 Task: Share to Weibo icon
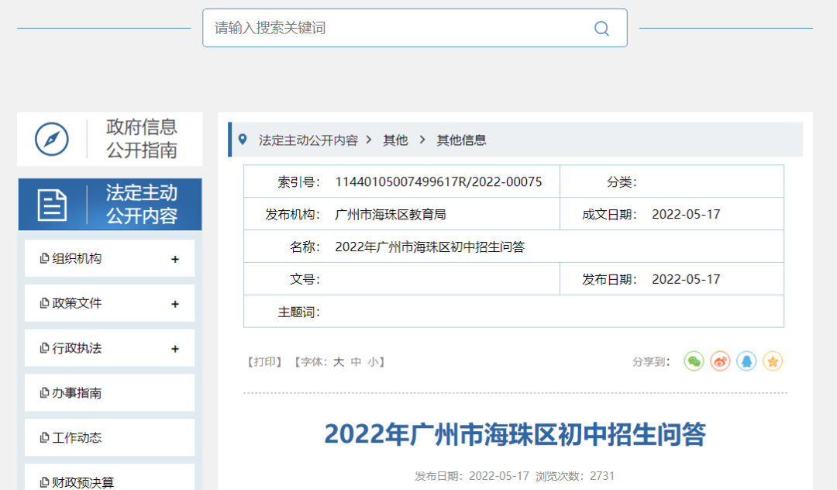click(720, 361)
